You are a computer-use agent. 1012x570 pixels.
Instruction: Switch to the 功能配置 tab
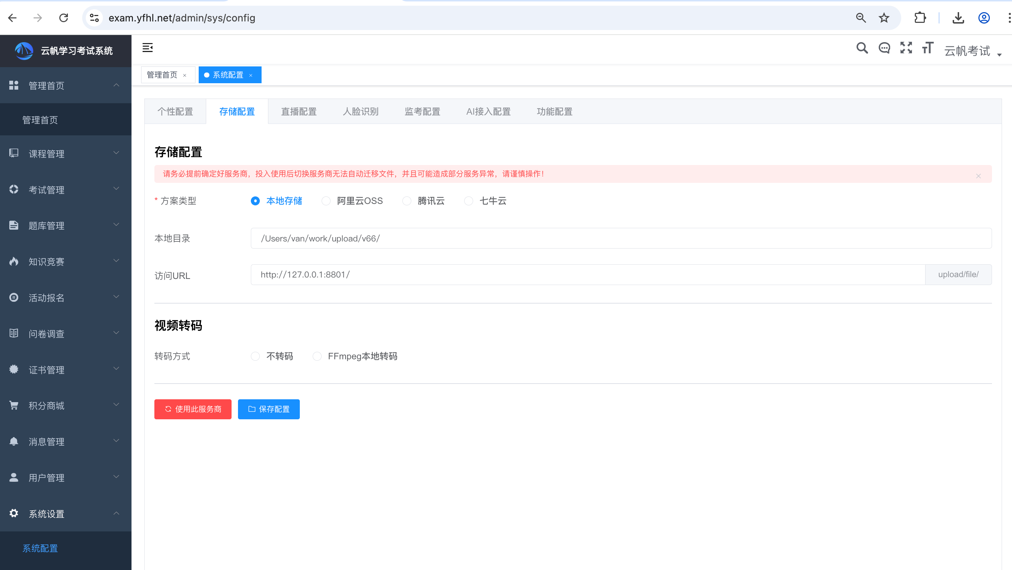[x=554, y=111]
